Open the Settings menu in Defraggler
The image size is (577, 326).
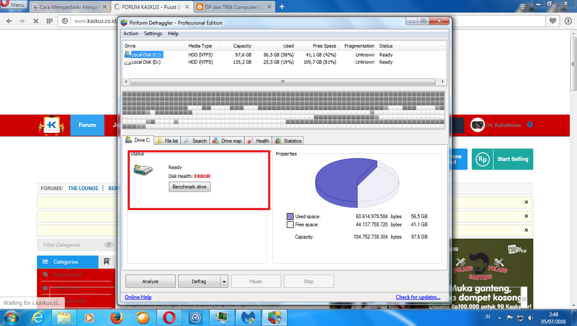[x=153, y=33]
